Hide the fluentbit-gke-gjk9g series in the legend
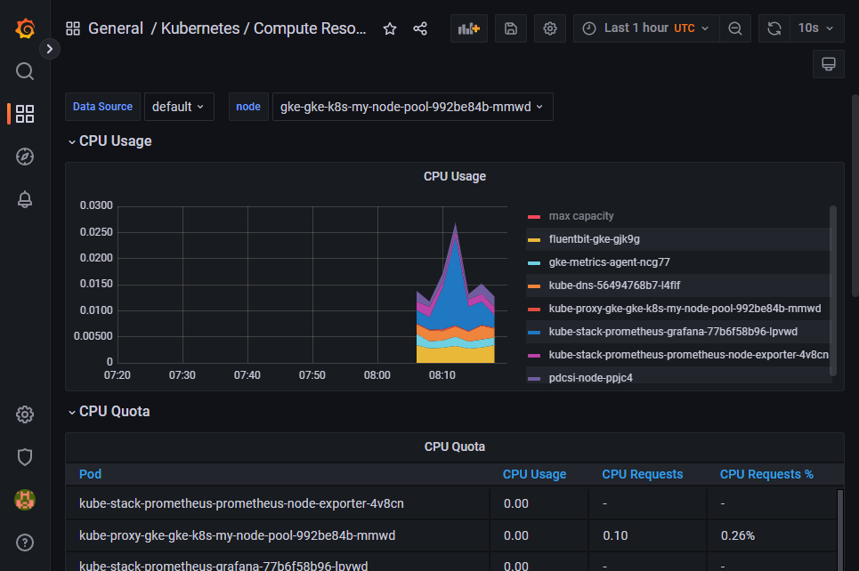Image resolution: width=859 pixels, height=571 pixels. click(593, 238)
